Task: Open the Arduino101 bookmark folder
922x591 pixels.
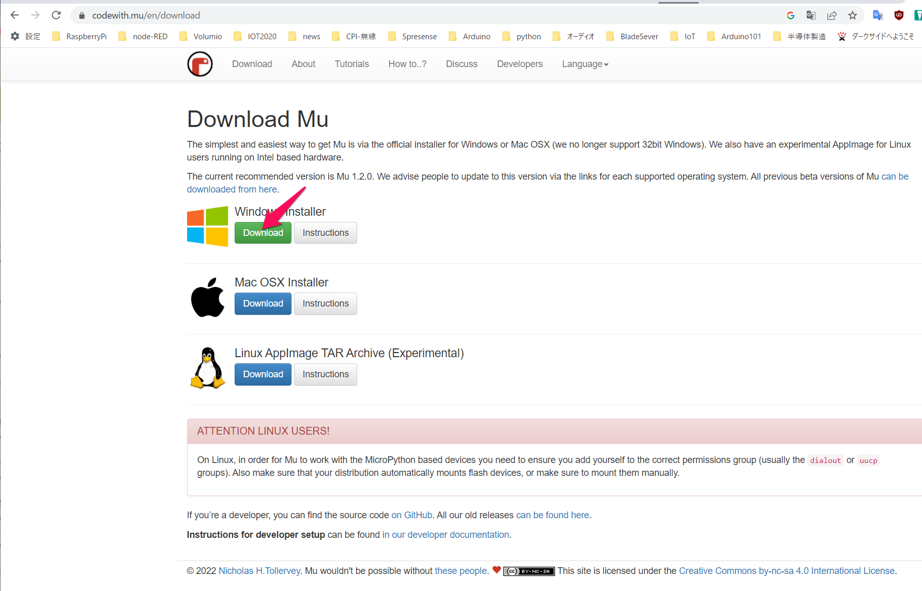Action: (x=734, y=36)
